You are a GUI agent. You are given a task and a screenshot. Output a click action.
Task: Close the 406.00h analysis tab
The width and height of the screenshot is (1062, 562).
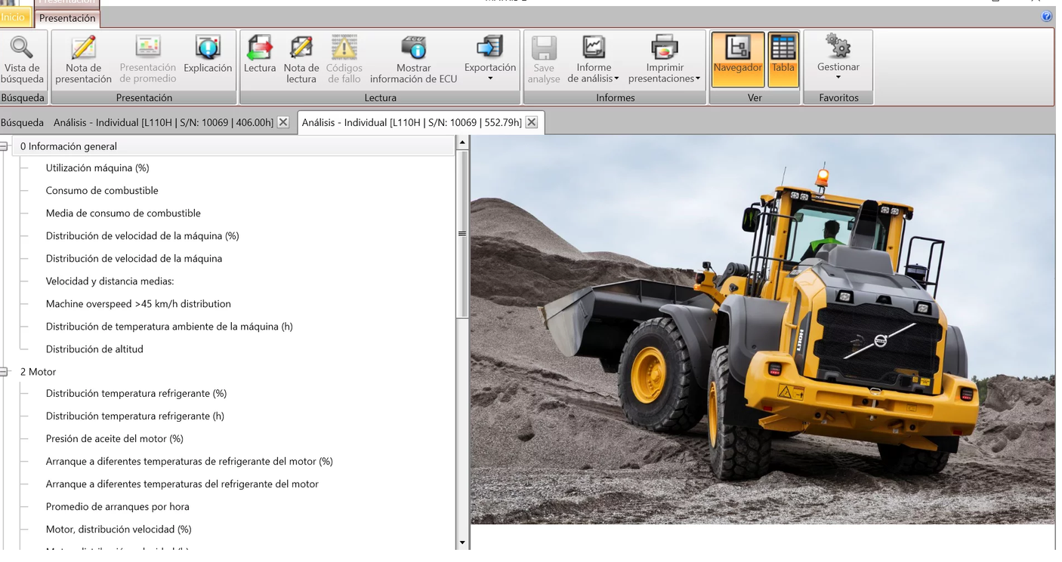[282, 121]
